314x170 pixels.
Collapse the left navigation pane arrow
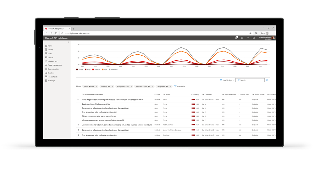tap(69, 42)
